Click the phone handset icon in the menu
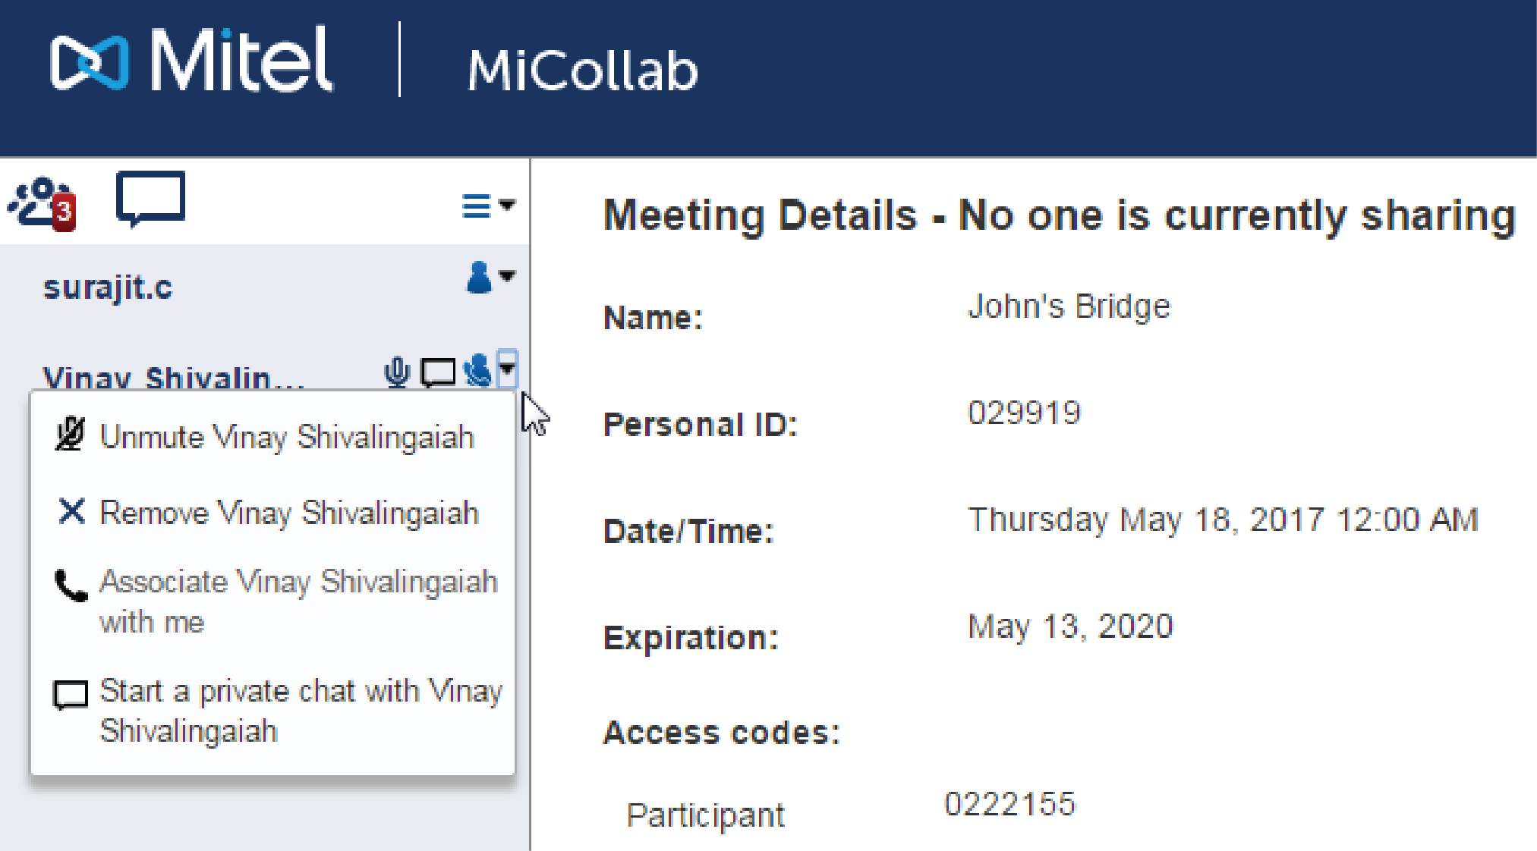The width and height of the screenshot is (1537, 851). click(x=71, y=586)
